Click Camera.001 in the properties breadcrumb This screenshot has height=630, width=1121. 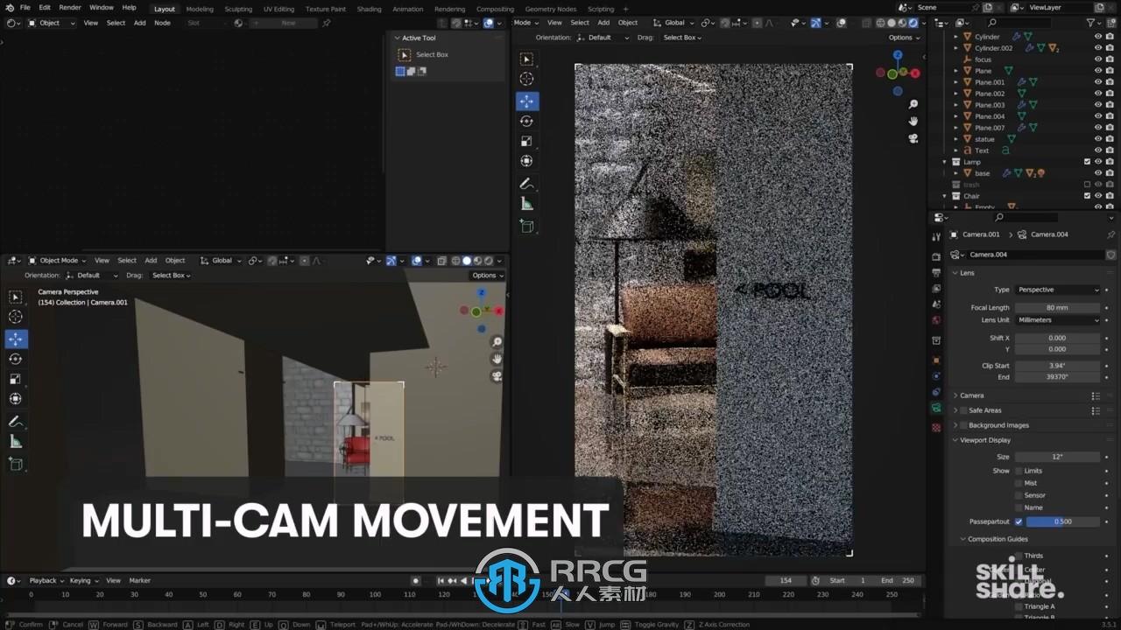(981, 234)
